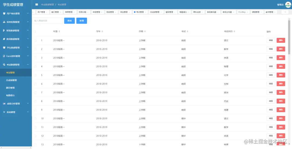Close the 年级管理 tab with its x

coord(102,12)
